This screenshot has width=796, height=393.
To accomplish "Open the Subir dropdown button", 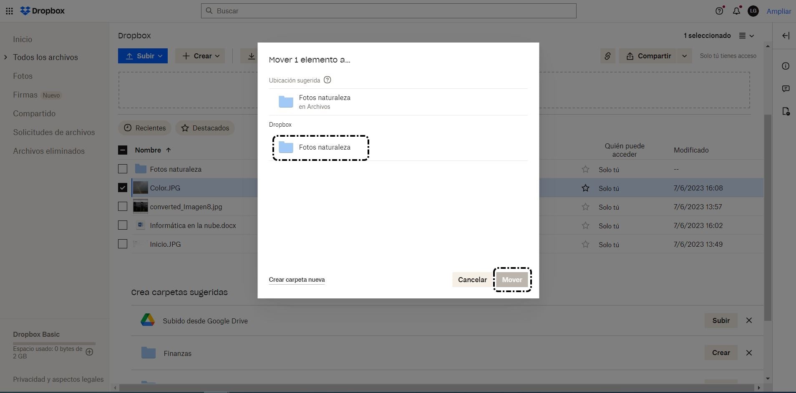I will (x=143, y=56).
